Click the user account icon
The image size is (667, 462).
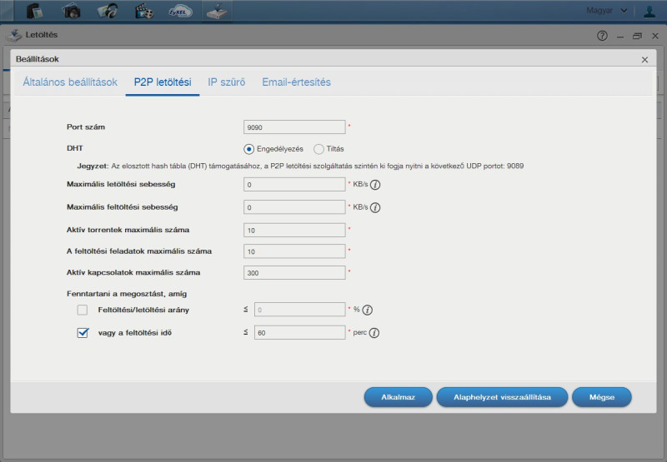coord(649,11)
